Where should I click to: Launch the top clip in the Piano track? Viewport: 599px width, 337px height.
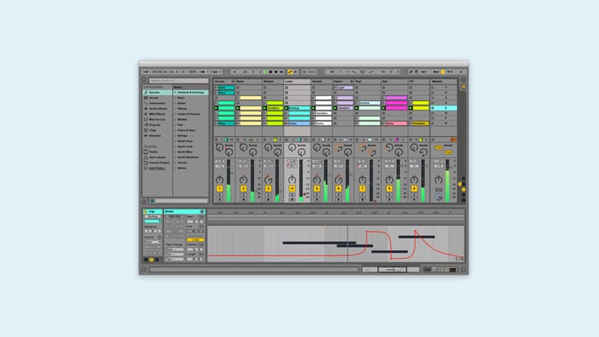tap(335, 87)
